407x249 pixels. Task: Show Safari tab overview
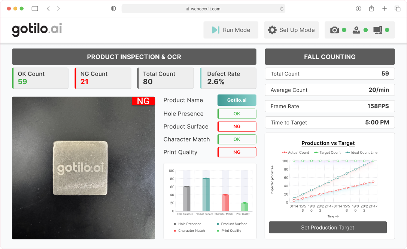(x=397, y=9)
